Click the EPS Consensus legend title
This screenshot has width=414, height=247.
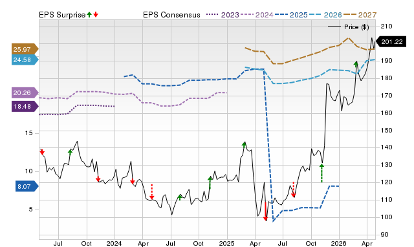(x=171, y=15)
